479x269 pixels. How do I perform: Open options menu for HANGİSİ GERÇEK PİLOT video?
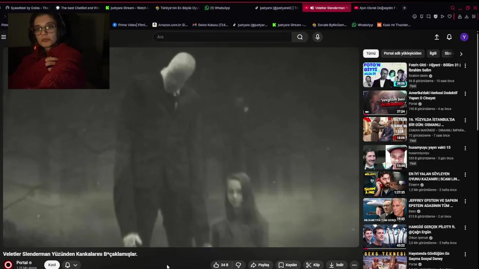(465, 228)
